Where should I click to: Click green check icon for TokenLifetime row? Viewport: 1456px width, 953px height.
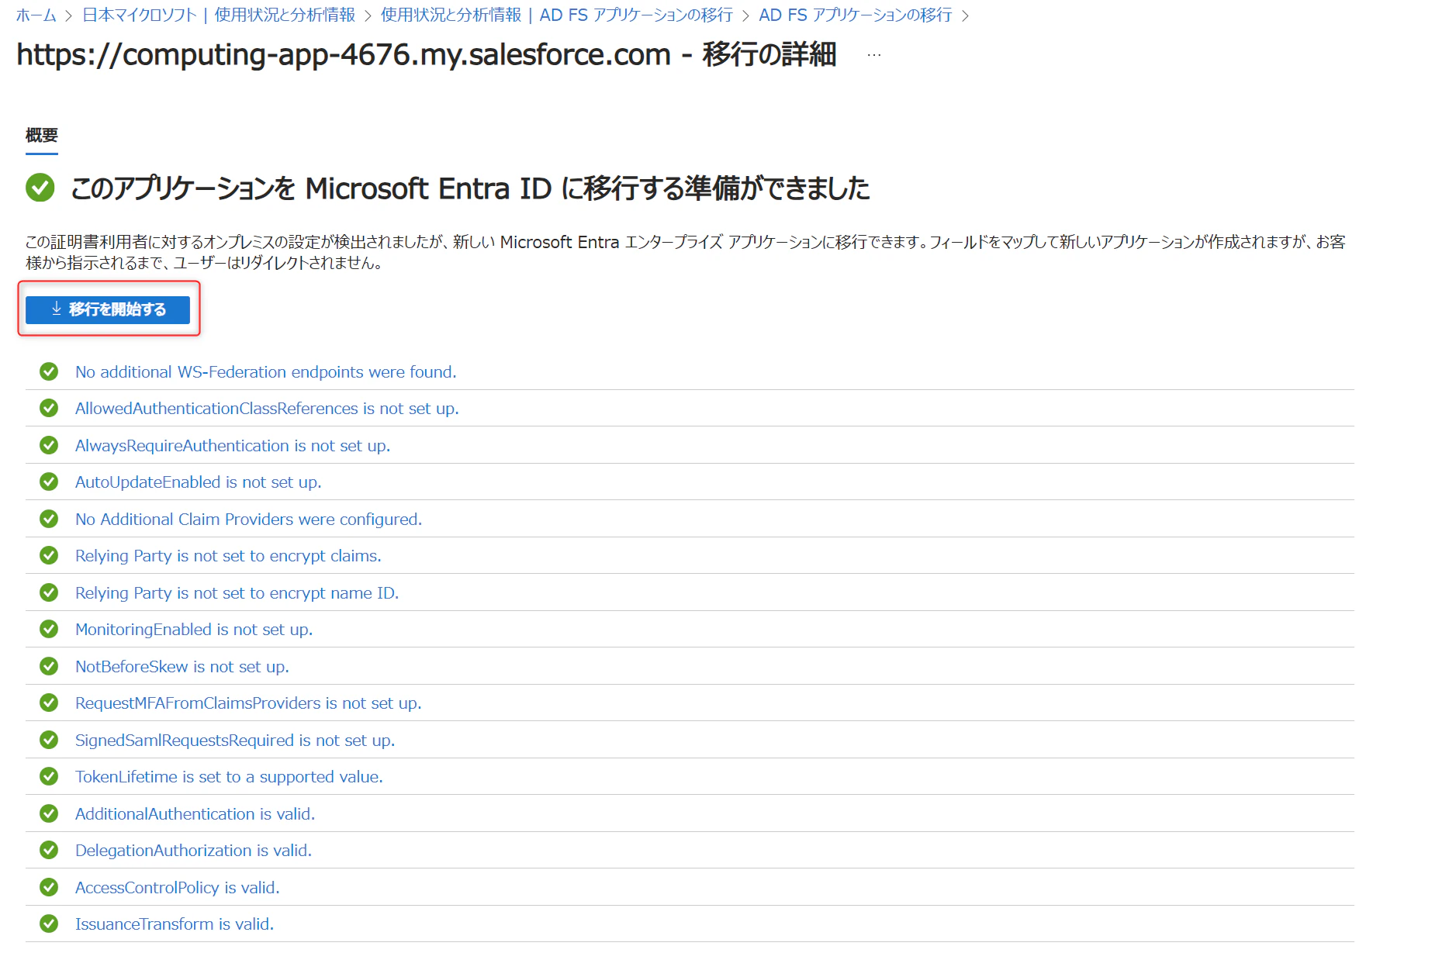[x=49, y=777]
